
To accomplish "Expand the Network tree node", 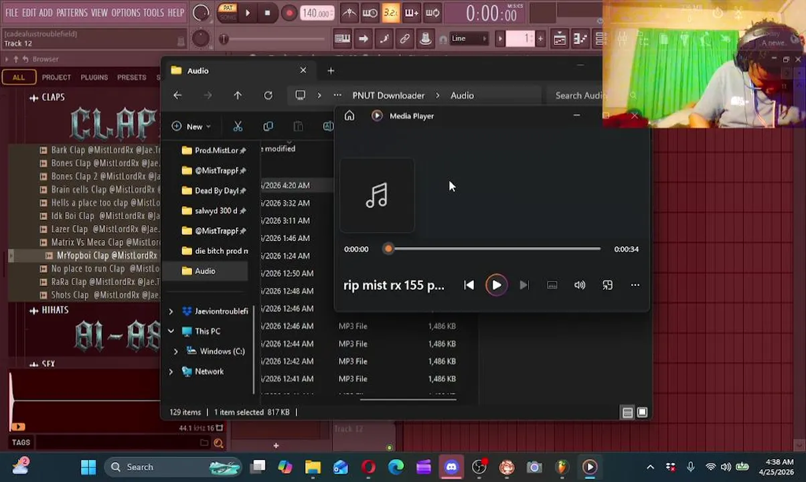I will (x=171, y=372).
